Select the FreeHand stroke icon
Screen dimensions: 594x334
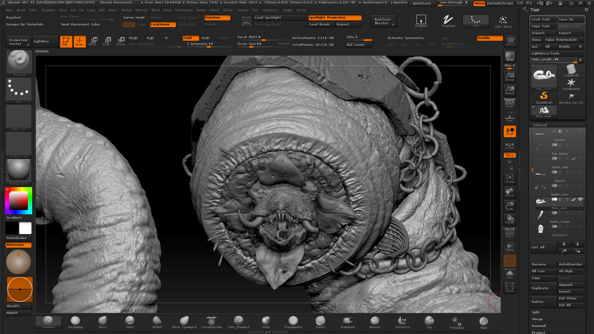click(448, 21)
